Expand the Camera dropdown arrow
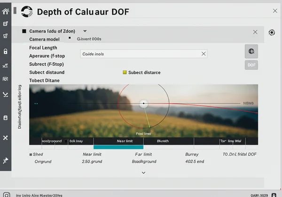Viewport: 282px width, 197px height. tap(85, 31)
